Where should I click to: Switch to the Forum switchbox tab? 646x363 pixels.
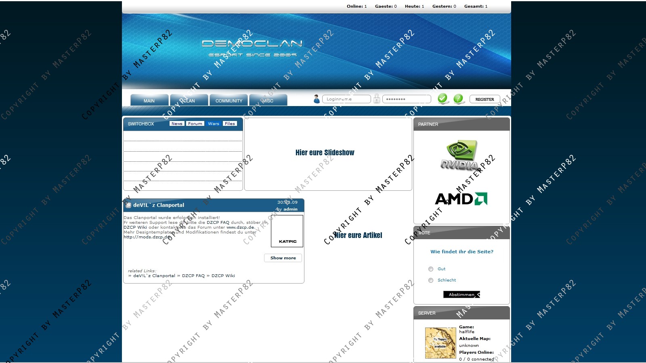tap(195, 124)
